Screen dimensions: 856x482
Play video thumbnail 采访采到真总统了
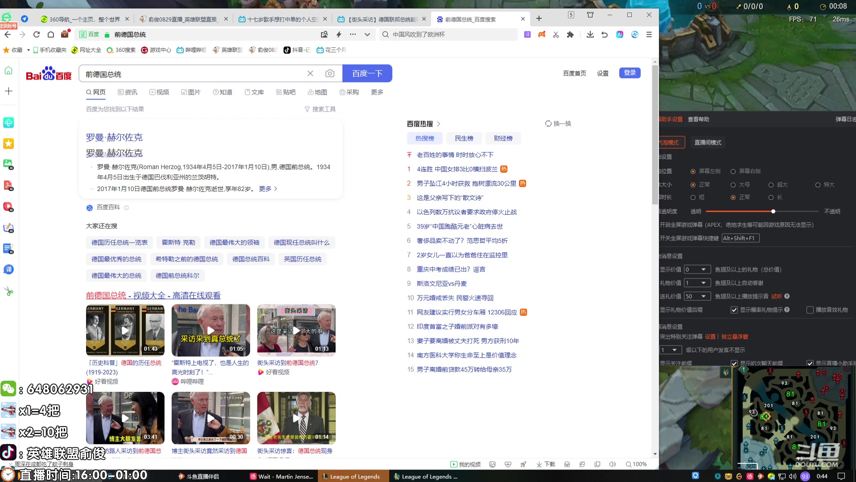click(x=210, y=330)
